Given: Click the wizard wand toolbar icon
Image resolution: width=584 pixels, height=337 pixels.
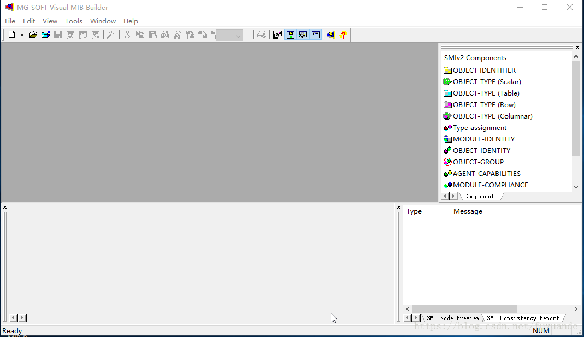Looking at the screenshot, I should coord(110,34).
